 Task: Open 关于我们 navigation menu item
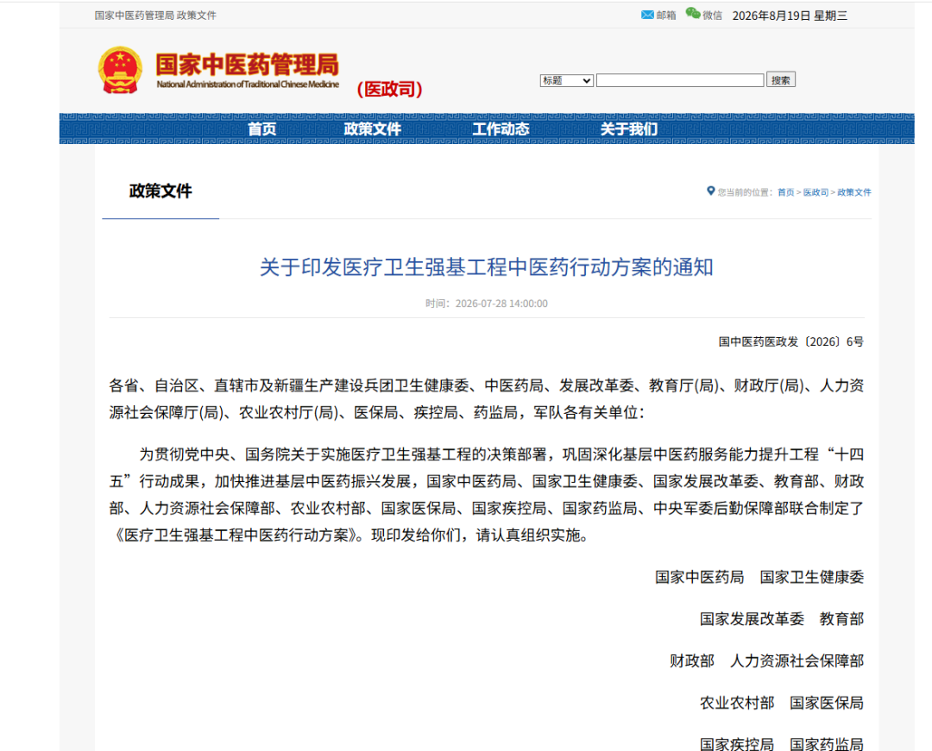click(x=629, y=128)
